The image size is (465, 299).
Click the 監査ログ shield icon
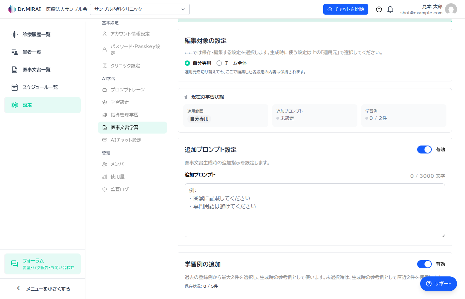105,189
